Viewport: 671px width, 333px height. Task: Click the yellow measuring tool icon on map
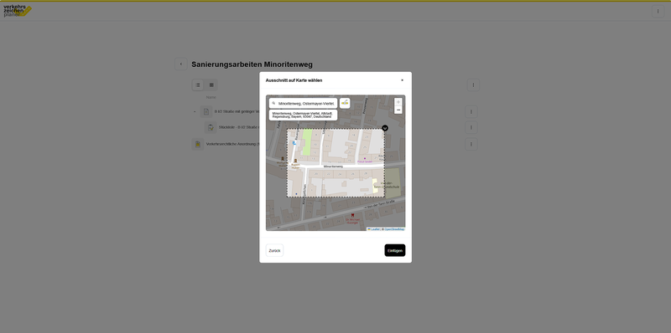(x=345, y=103)
